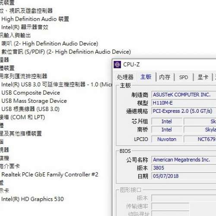This screenshot has height=216, width=216.
Task: Click the (COM 和 LPT) ports category
Action: (22, 118)
